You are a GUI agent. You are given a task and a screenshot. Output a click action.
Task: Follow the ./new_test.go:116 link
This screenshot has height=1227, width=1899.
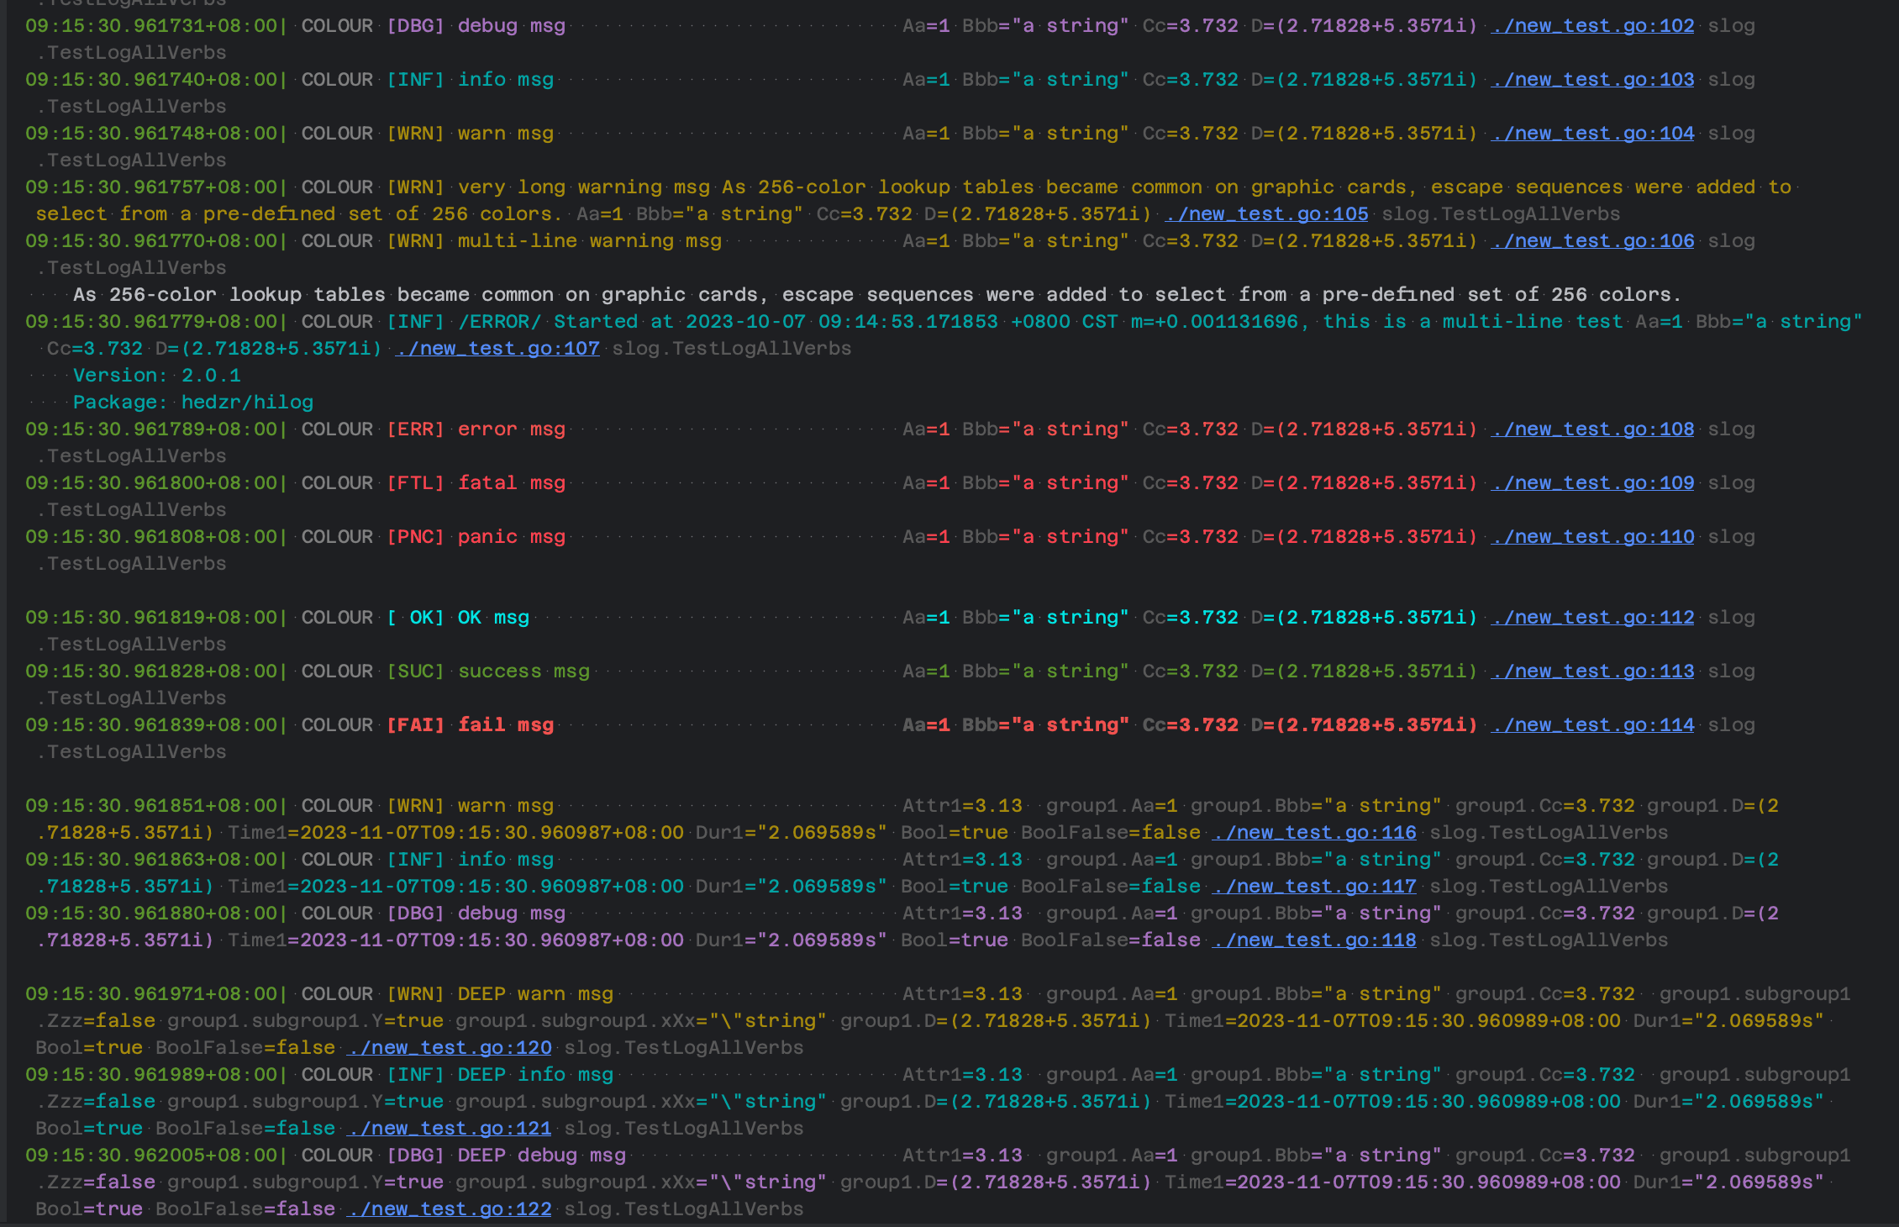pyautogui.click(x=1314, y=833)
